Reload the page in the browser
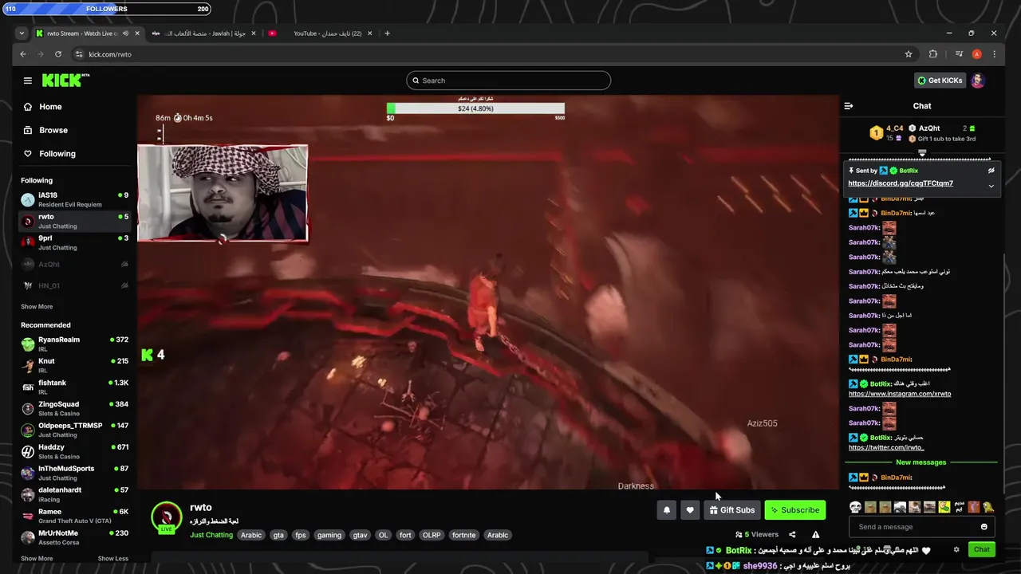 click(58, 54)
